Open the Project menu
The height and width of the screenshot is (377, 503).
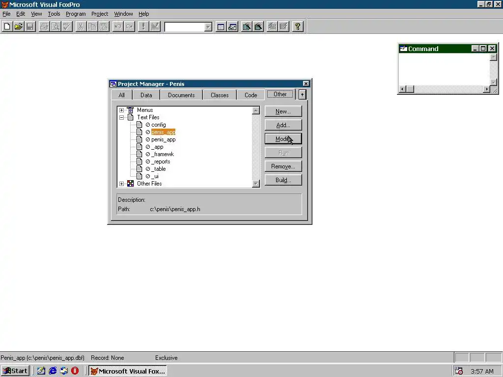pyautogui.click(x=99, y=14)
